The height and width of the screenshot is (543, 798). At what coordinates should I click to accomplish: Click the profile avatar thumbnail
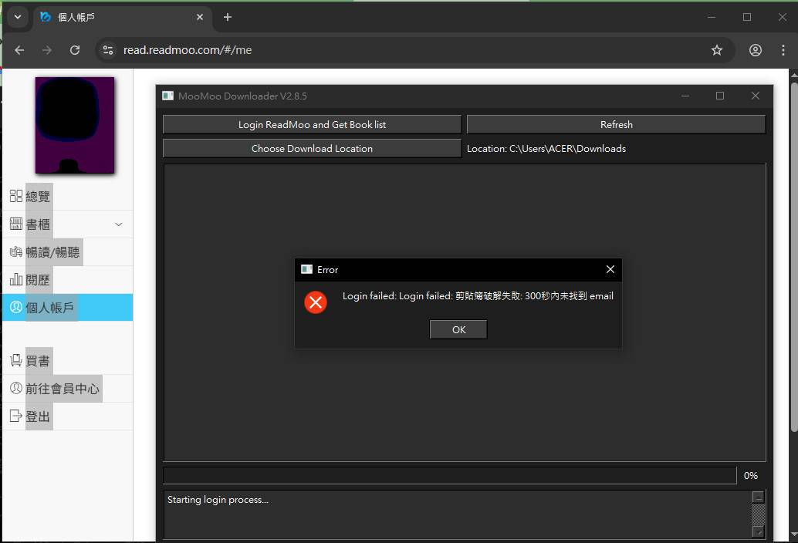point(75,125)
